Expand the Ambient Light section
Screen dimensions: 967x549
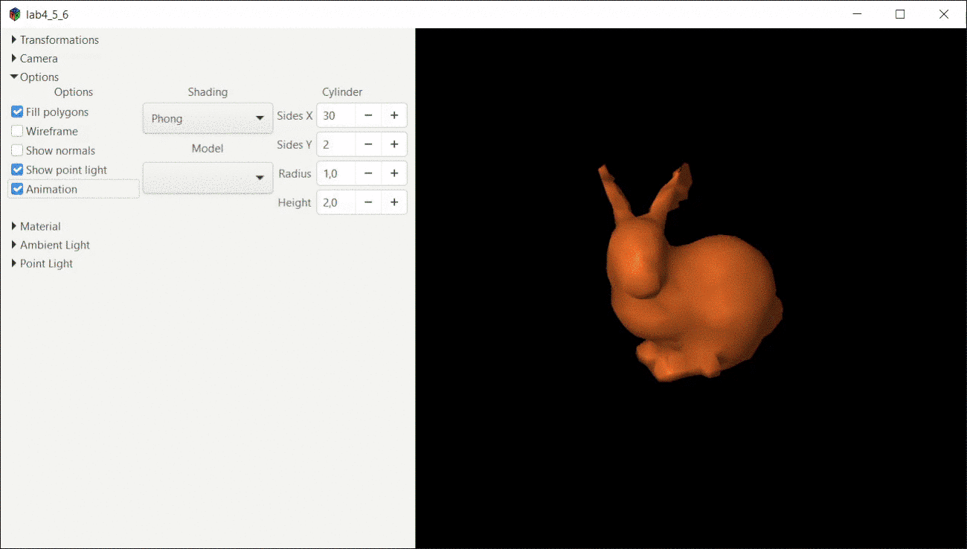click(51, 245)
